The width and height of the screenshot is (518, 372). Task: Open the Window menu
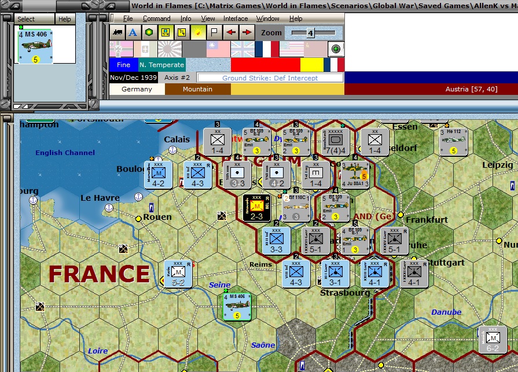point(267,19)
